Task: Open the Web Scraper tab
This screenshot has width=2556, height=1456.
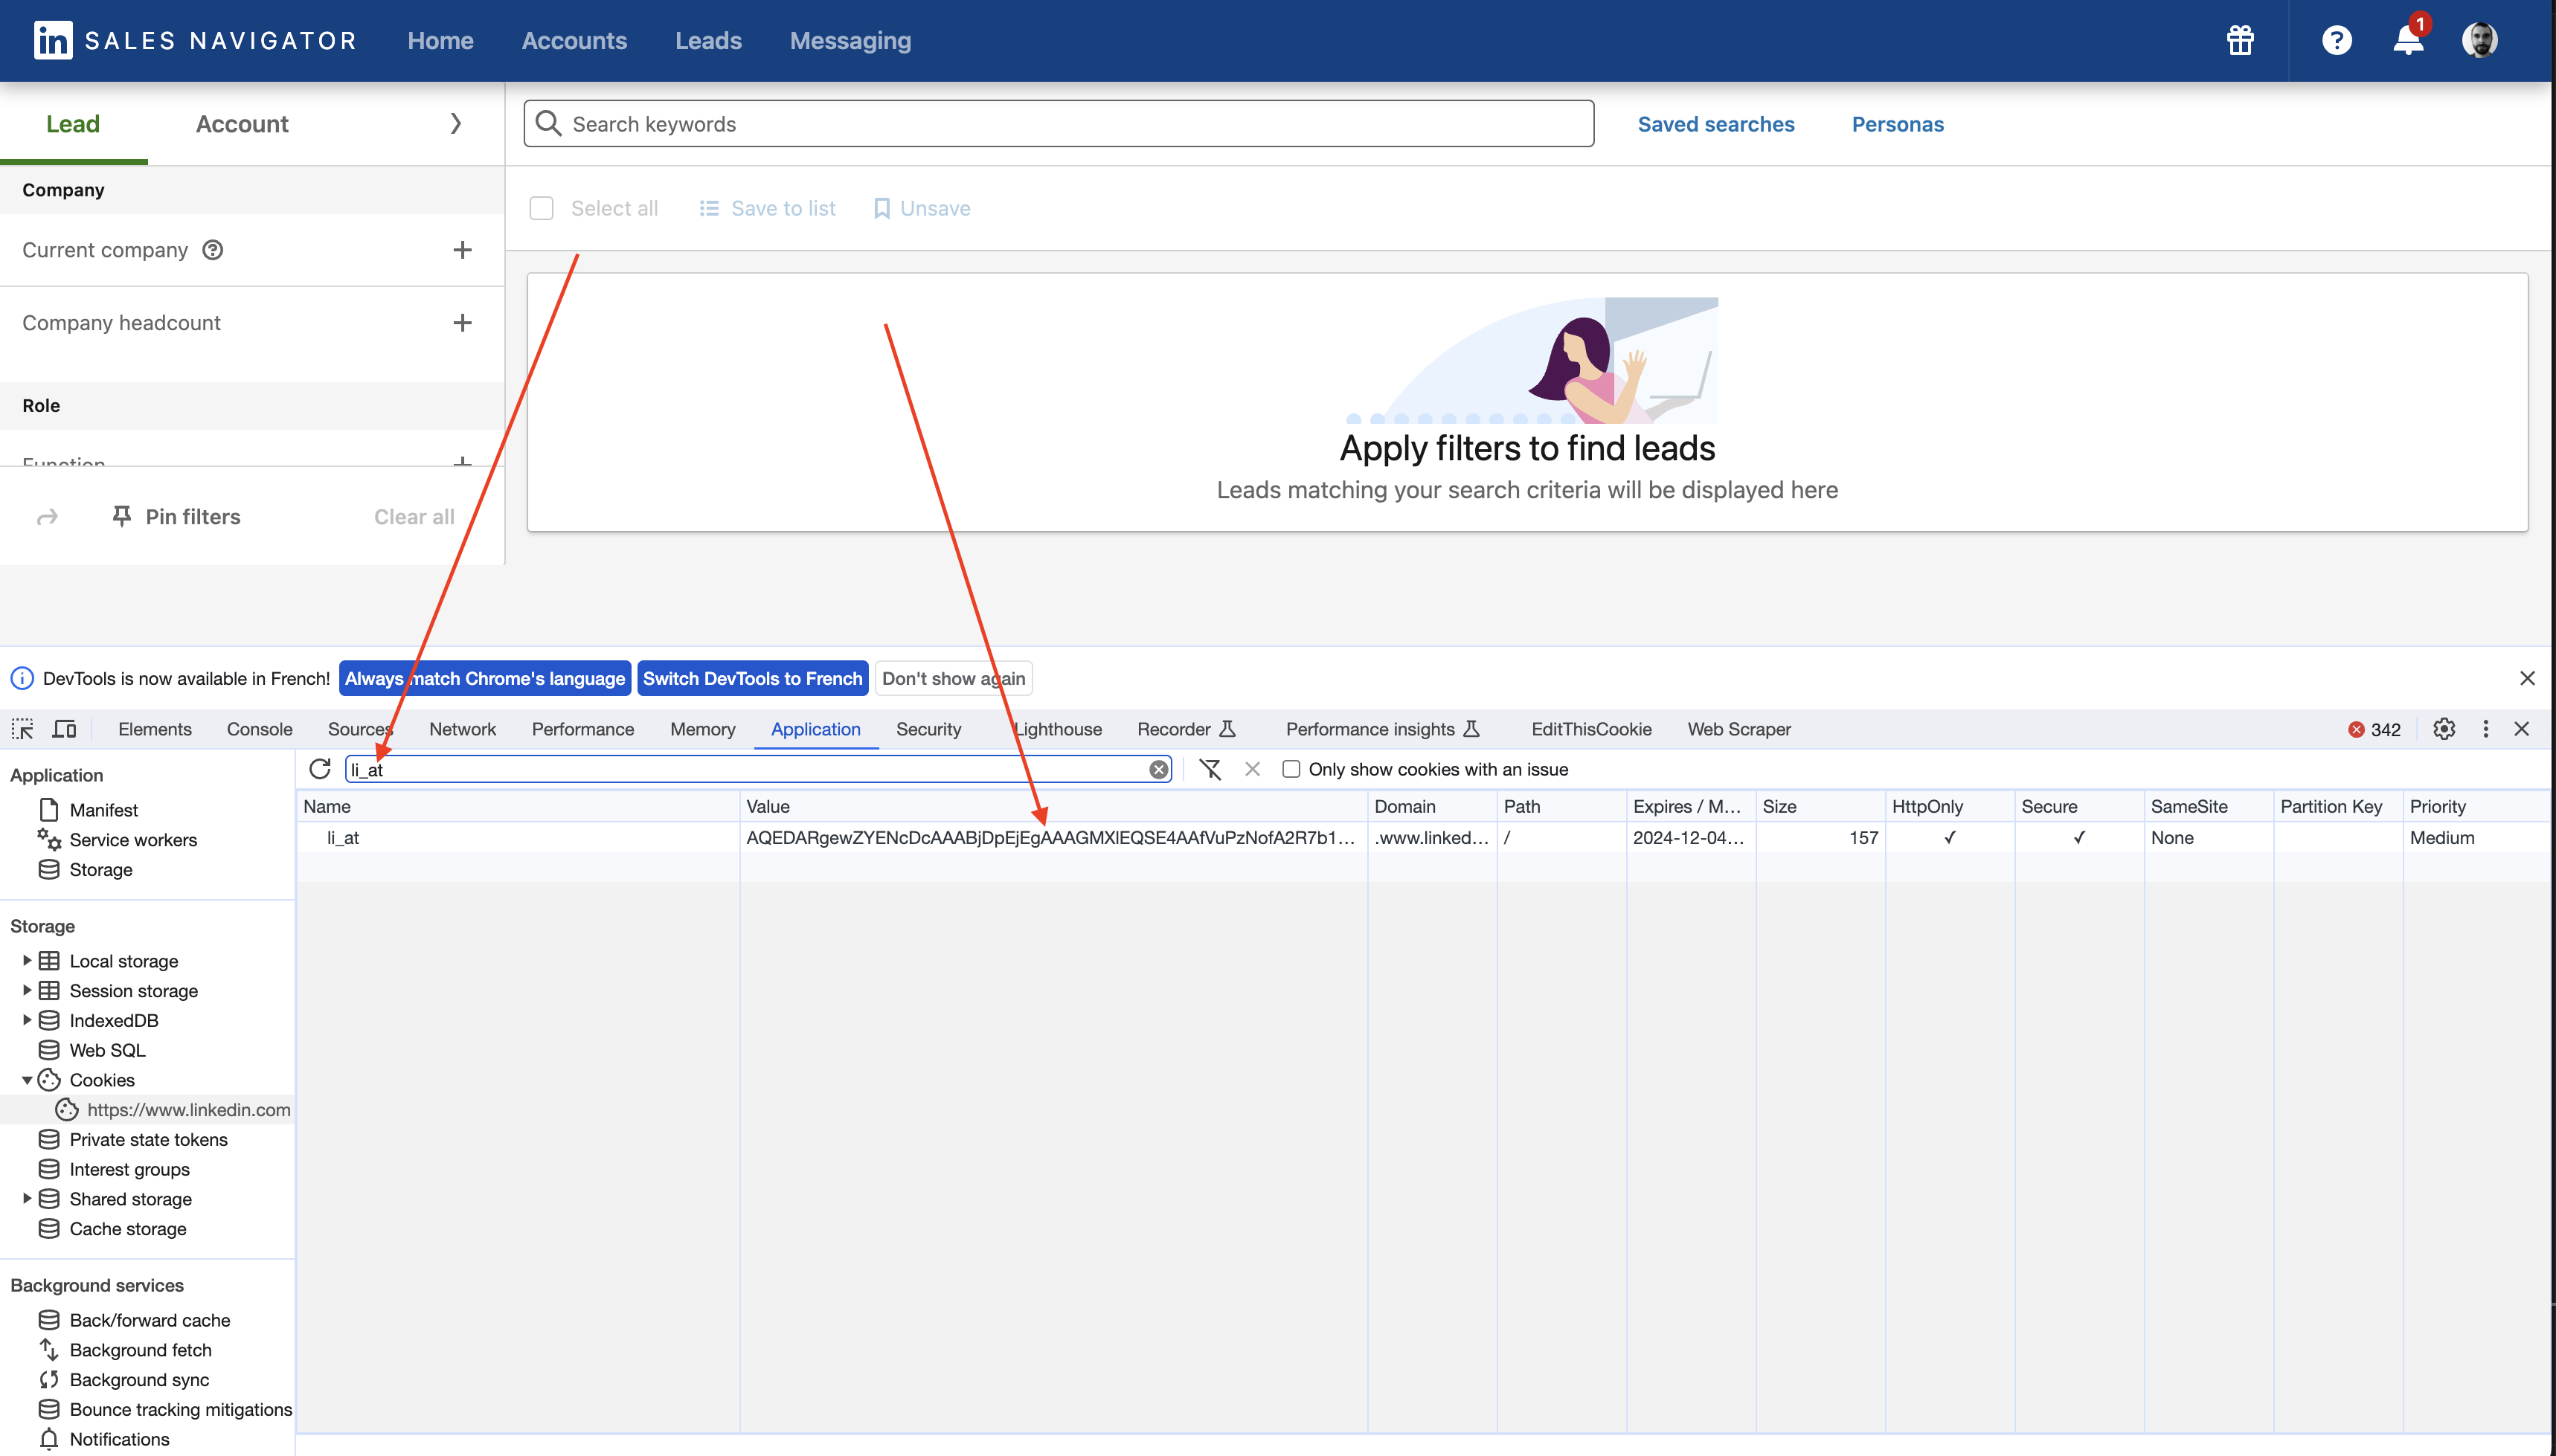Action: 1738,729
